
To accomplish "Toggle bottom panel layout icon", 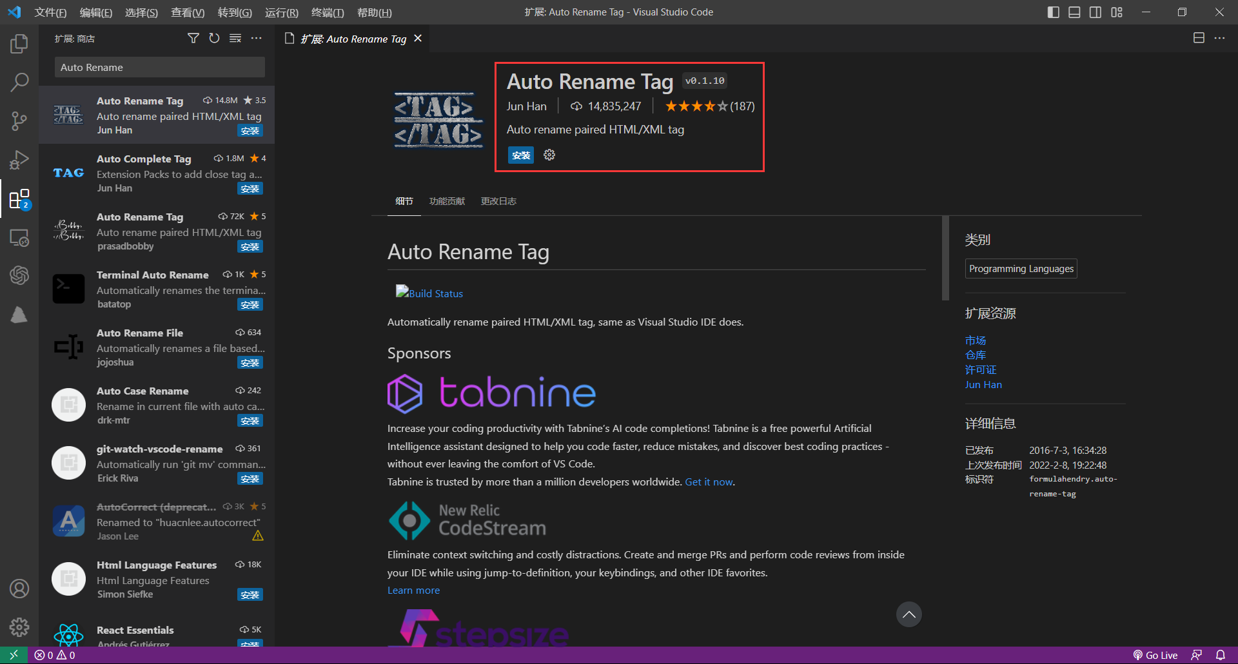I will [1074, 12].
